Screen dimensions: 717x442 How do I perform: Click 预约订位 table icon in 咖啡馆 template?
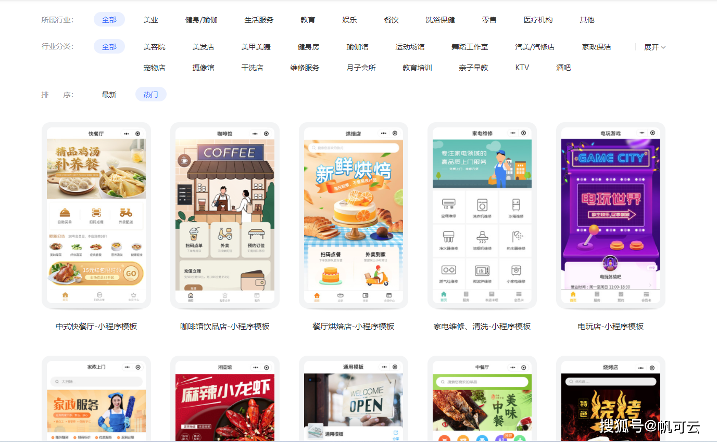(x=256, y=233)
